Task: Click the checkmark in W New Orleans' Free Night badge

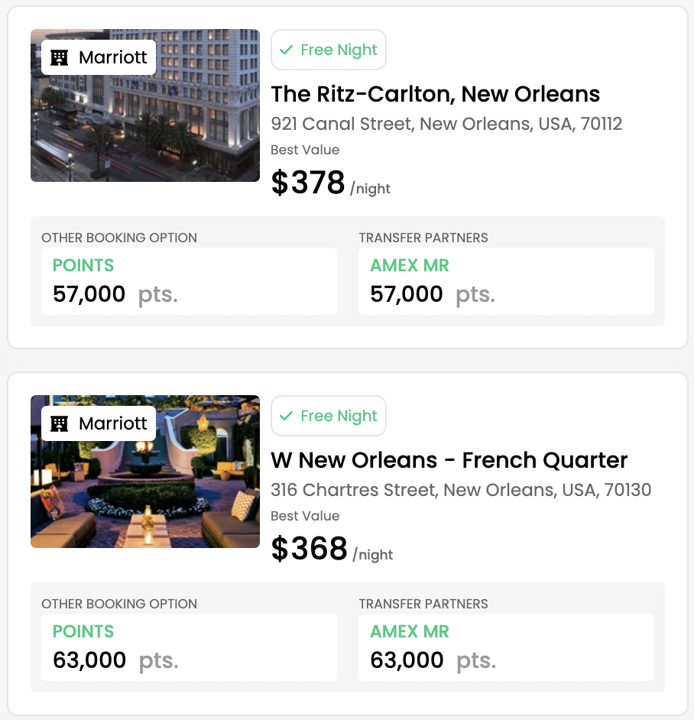Action: pos(287,416)
